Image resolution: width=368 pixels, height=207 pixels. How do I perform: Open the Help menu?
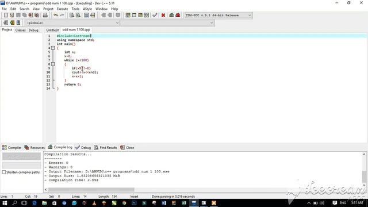[x=114, y=9]
